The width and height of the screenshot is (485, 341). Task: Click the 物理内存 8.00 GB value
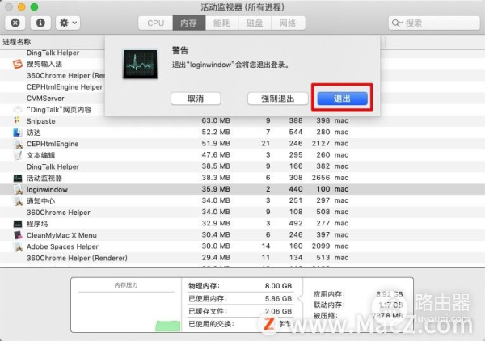pyautogui.click(x=278, y=286)
